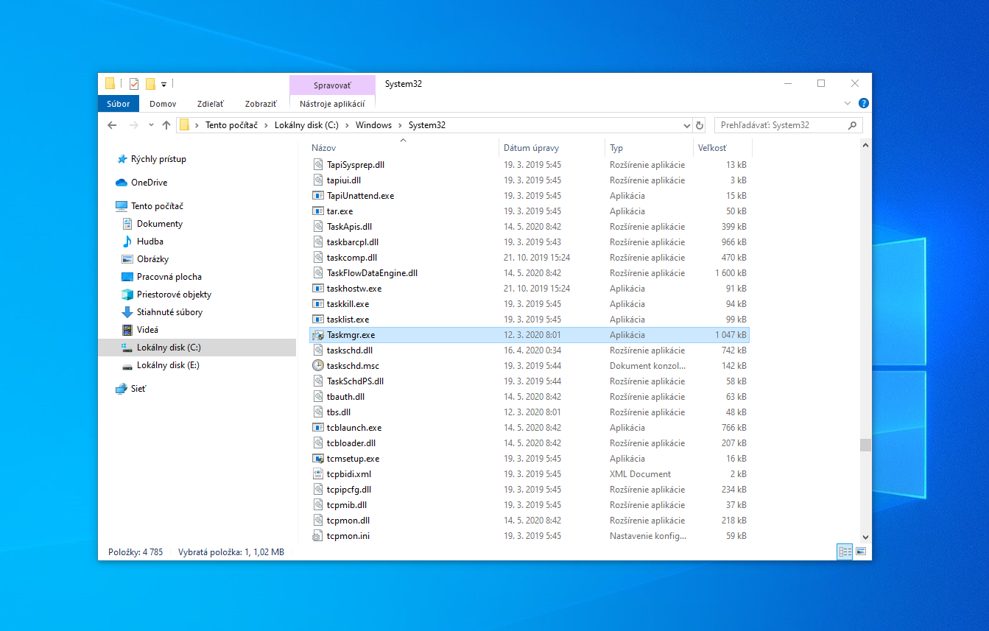Open Videá folder in navigation pane

pos(147,330)
